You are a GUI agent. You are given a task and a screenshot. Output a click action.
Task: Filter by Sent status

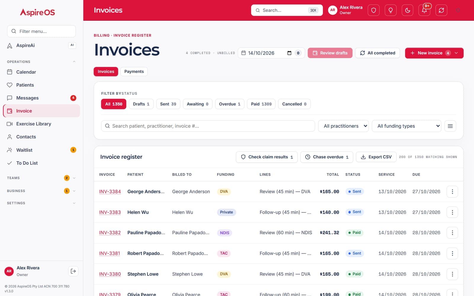pyautogui.click(x=168, y=104)
